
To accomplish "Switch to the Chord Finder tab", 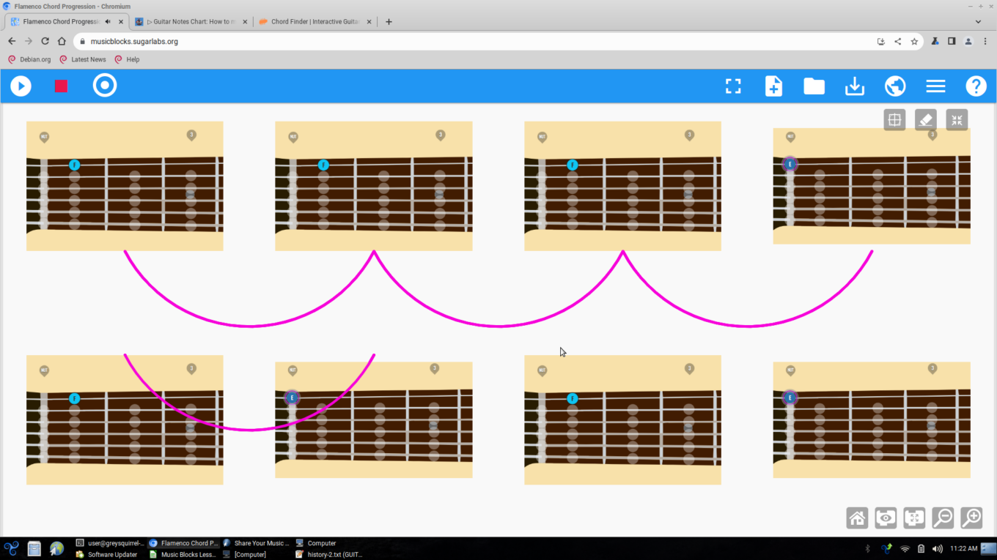I will [x=314, y=22].
